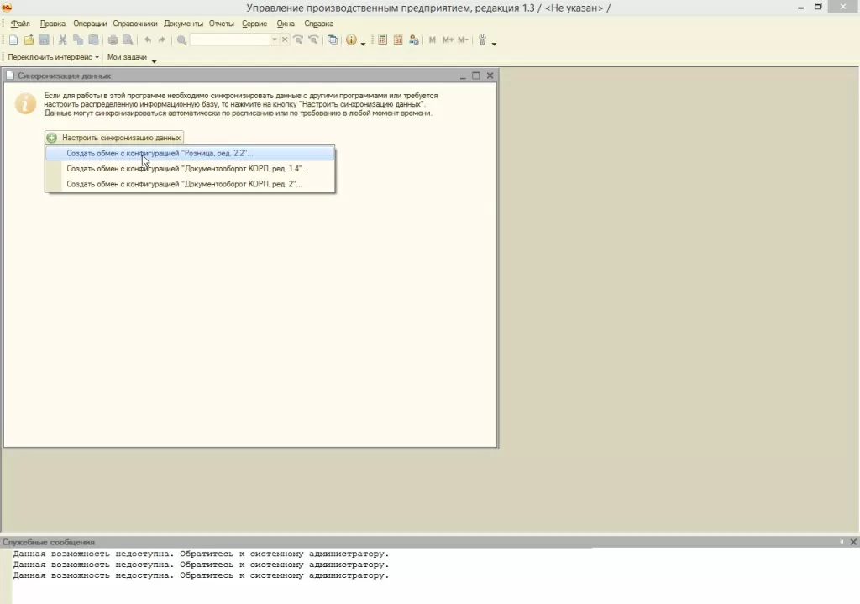
Task: Click the Cut scissors icon in toolbar
Action: pos(62,39)
